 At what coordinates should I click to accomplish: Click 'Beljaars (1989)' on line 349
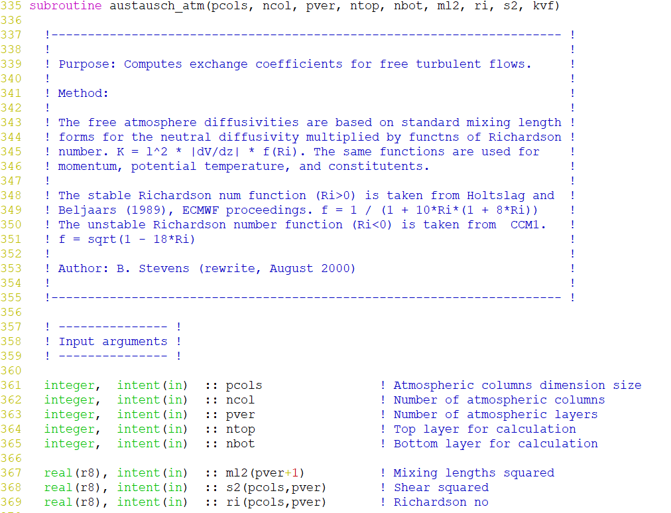pos(115,210)
